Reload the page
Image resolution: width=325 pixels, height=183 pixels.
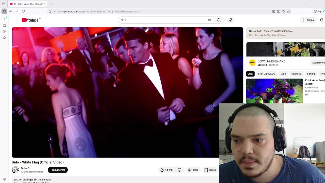coord(23,11)
